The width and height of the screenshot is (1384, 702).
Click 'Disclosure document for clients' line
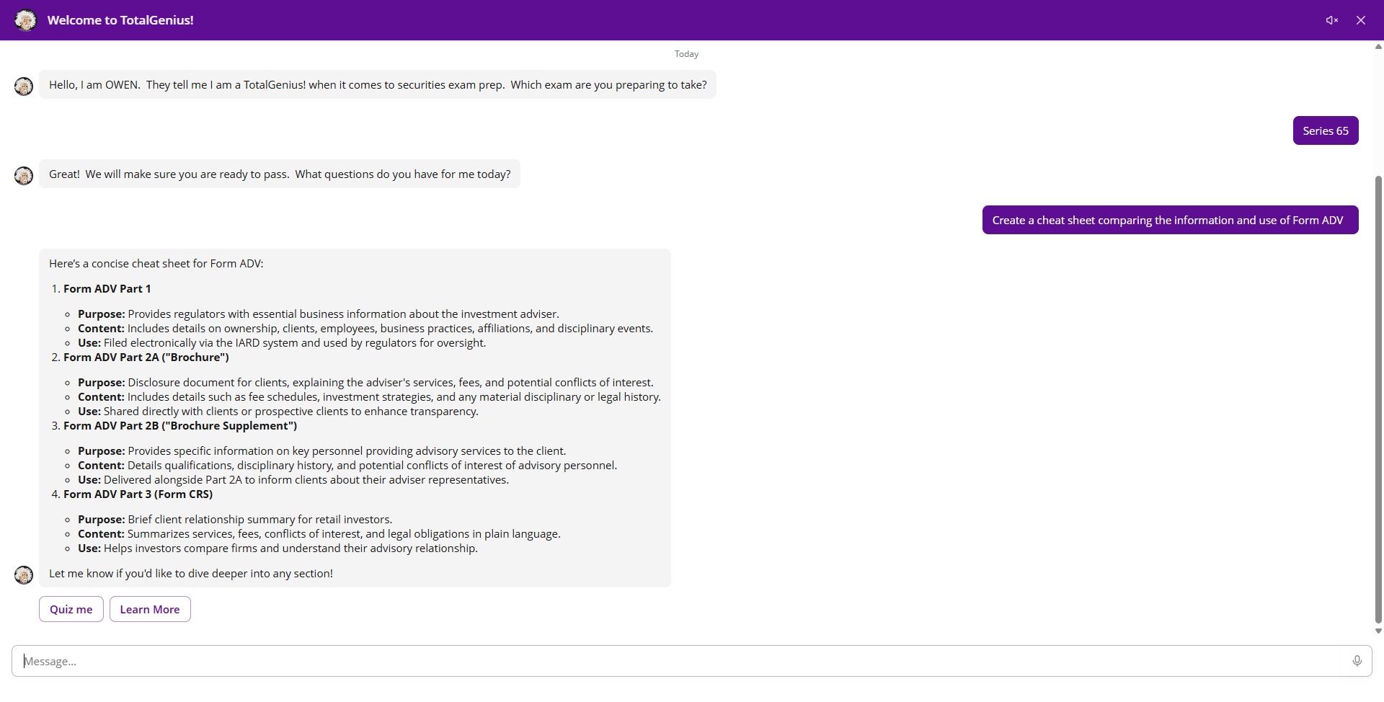point(366,382)
